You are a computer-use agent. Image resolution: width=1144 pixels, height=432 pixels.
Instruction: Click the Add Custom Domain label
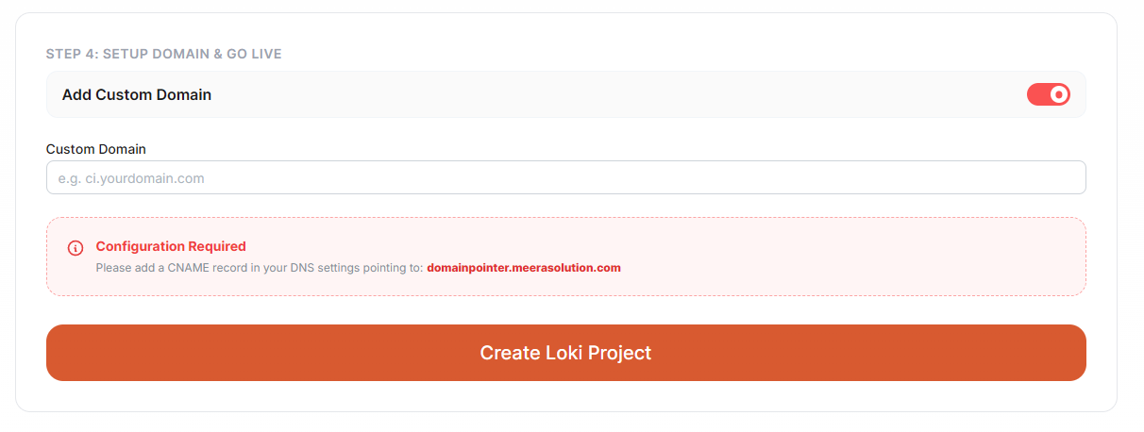[x=137, y=94]
